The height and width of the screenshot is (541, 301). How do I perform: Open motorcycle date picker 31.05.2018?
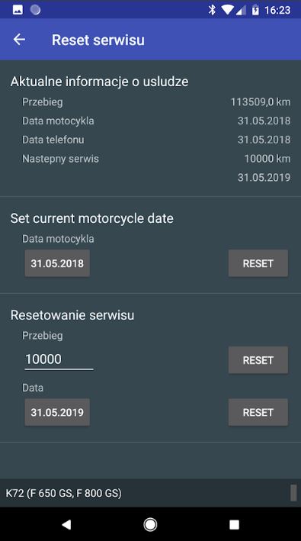(x=57, y=263)
